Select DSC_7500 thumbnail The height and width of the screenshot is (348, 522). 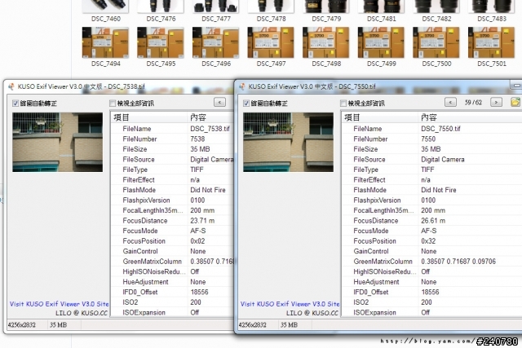(x=436, y=42)
